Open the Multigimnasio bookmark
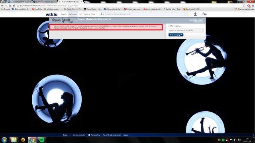 pos(53,9)
